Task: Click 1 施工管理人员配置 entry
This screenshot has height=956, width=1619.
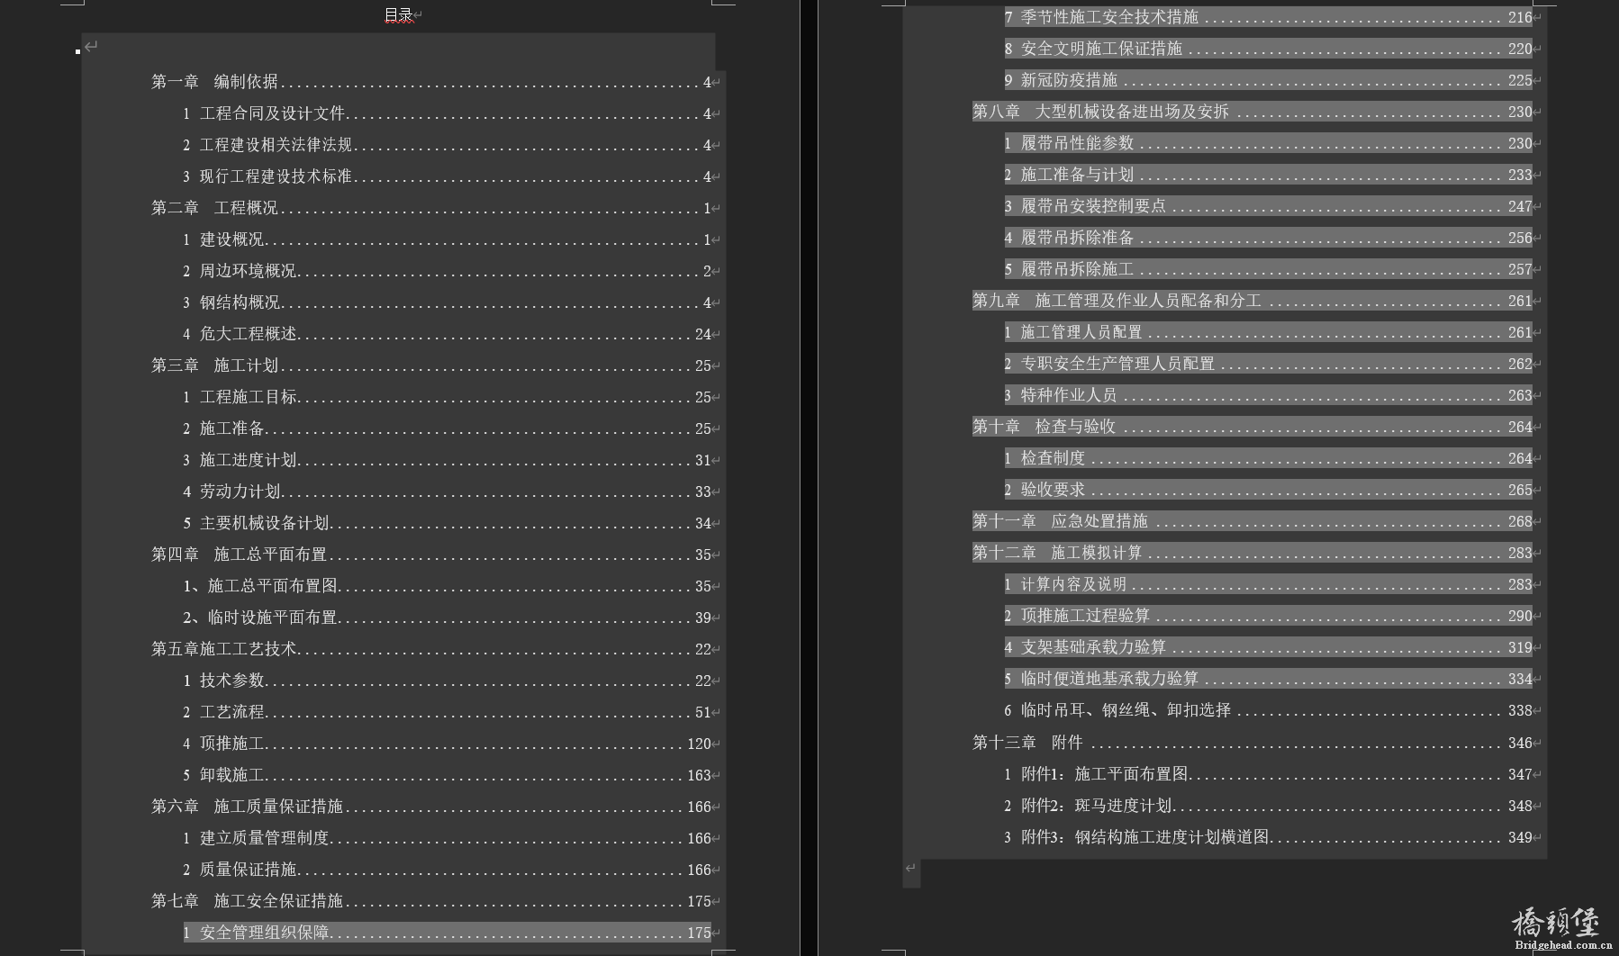Action: (x=1269, y=332)
